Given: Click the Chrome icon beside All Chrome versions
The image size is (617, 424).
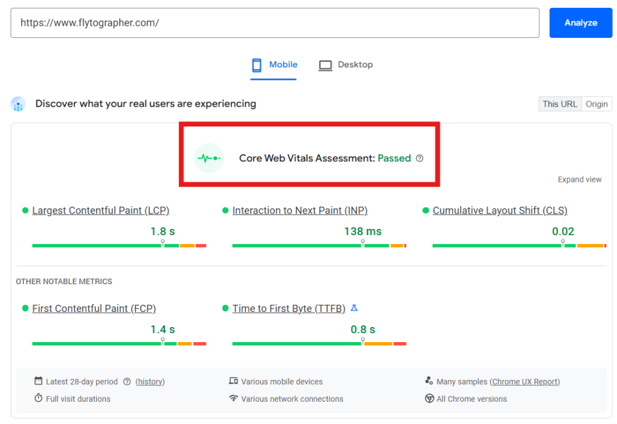Looking at the screenshot, I should (429, 399).
